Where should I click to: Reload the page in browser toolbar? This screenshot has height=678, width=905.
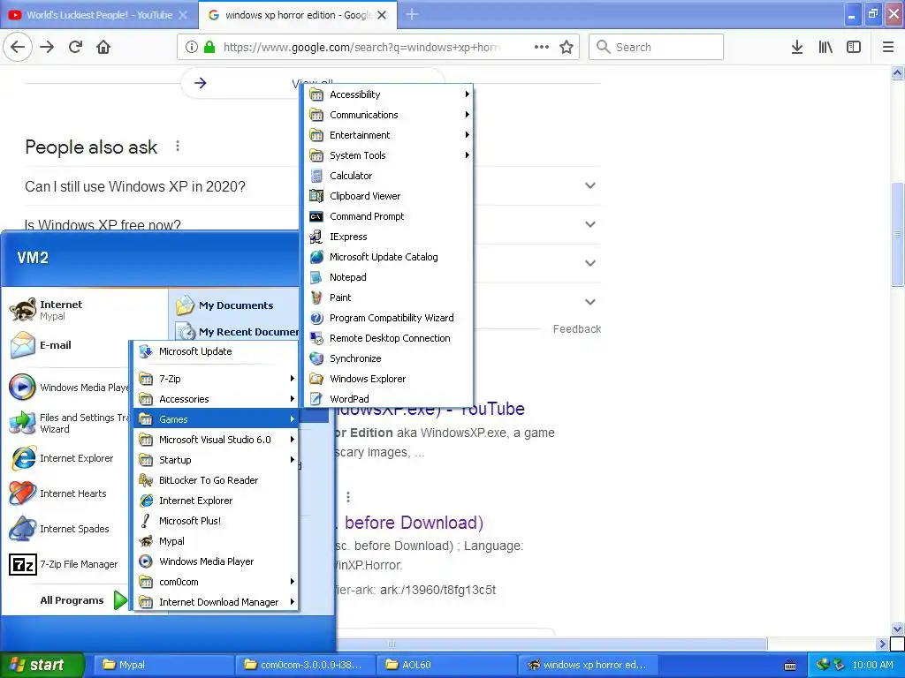[75, 47]
